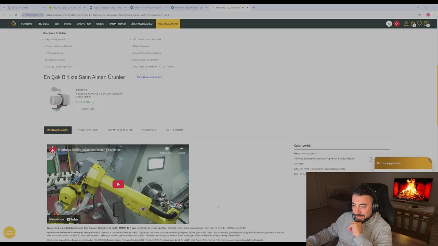The height and width of the screenshot is (246, 438).
Task: Watch the video on YouTube link
Action: 64,219
